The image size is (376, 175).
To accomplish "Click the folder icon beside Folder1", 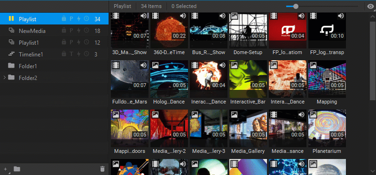I will point(11,65).
